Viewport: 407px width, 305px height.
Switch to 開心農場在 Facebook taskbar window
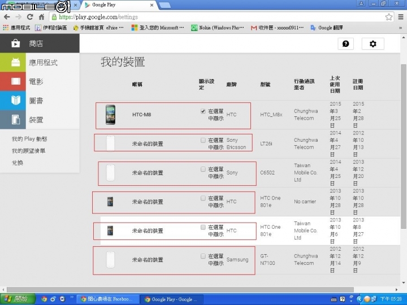coord(107,299)
